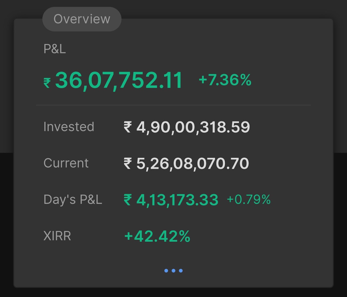Image resolution: width=347 pixels, height=297 pixels.
Task: Select the rightmost blue dot indicator
Action: tap(181, 270)
